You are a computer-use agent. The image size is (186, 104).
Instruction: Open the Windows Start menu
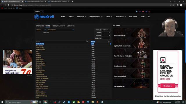pos(2,102)
